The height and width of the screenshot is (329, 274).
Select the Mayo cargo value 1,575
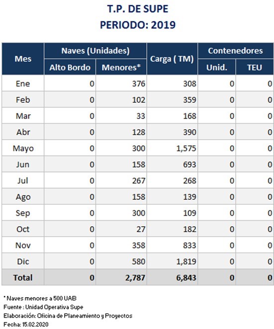[186, 148]
